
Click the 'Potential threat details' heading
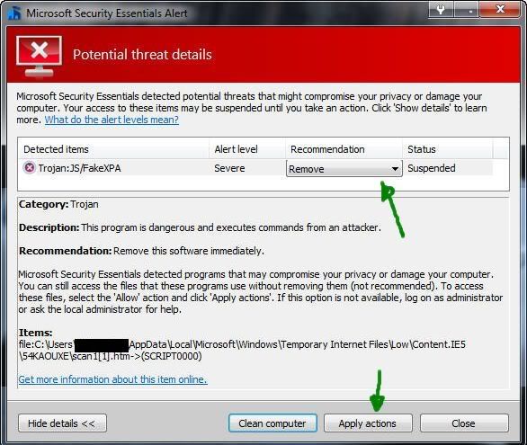pyautogui.click(x=142, y=55)
